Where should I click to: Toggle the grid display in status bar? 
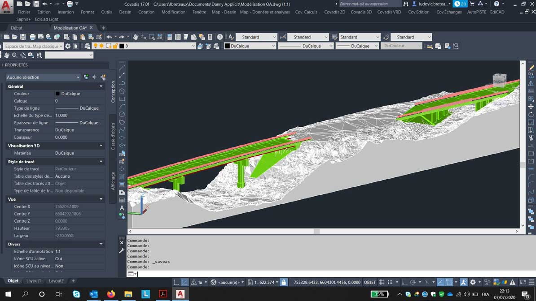[382, 282]
